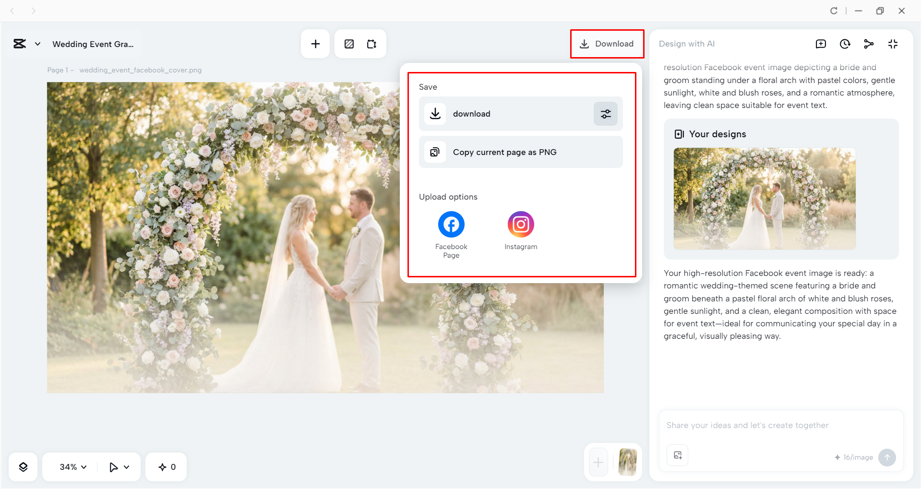Expand the pointer tool options chevron
Image resolution: width=921 pixels, height=489 pixels.
[127, 467]
